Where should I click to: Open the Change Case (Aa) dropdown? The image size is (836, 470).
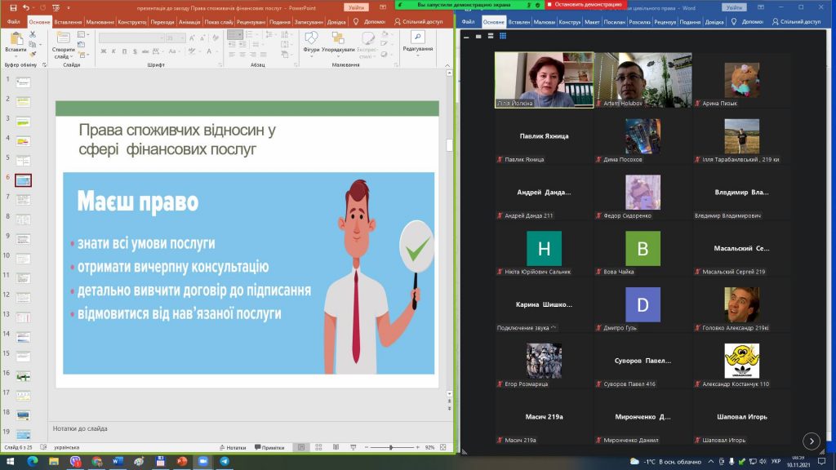pos(173,51)
